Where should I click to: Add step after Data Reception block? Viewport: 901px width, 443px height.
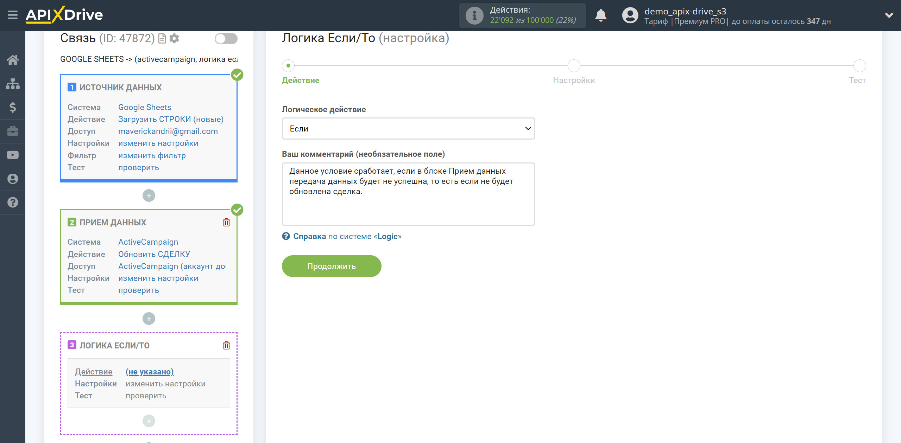coord(149,319)
